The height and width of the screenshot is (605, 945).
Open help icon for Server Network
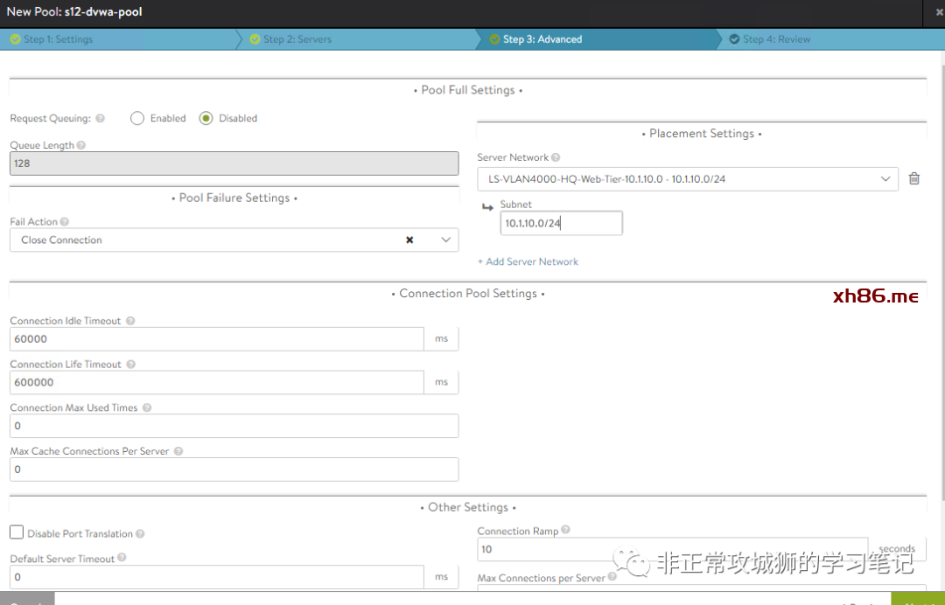pyautogui.click(x=556, y=158)
